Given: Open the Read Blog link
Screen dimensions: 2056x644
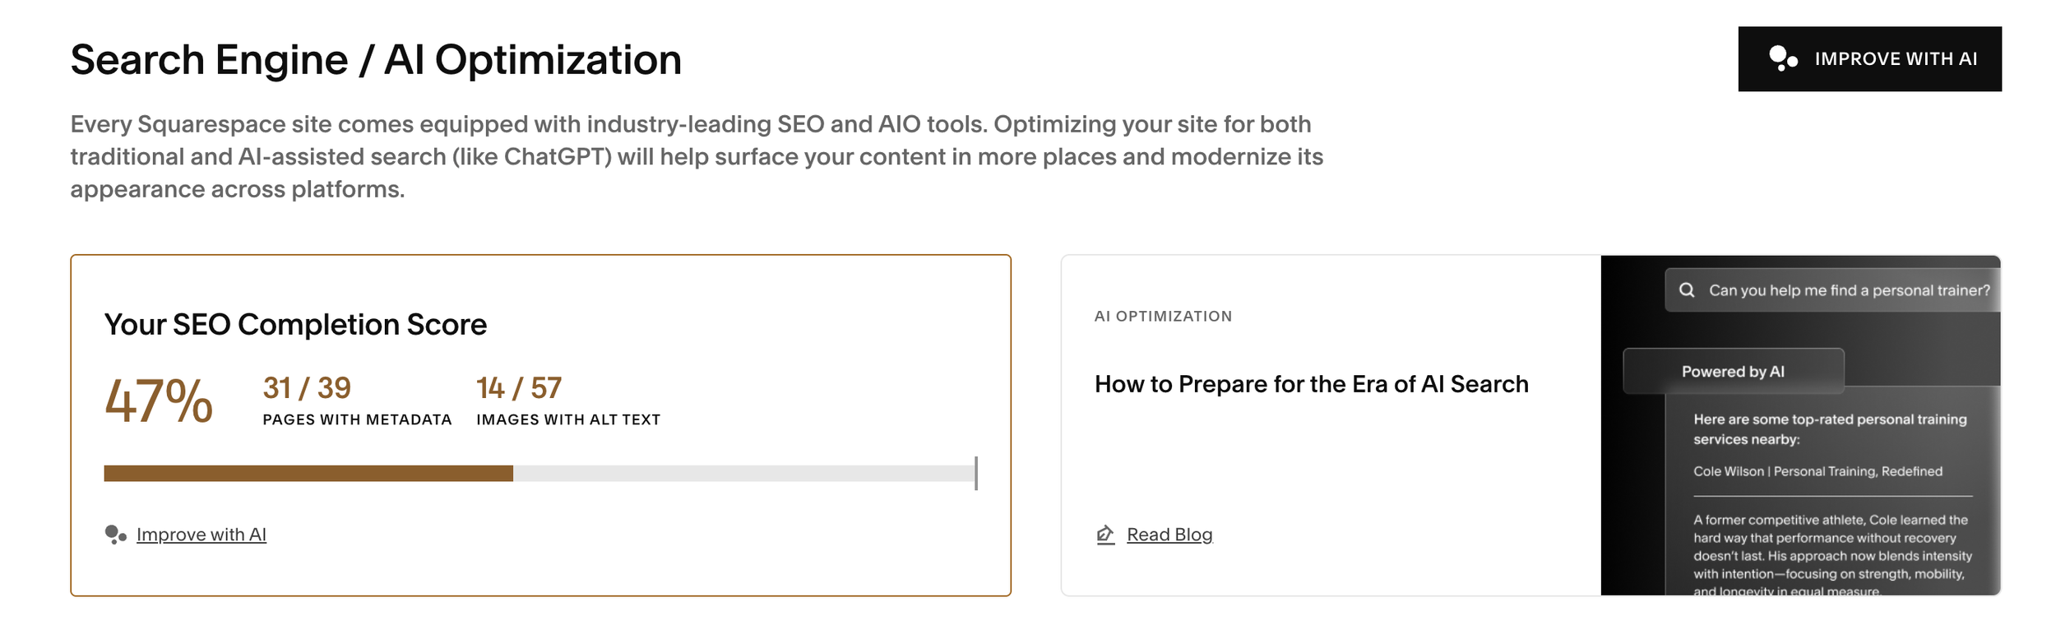Looking at the screenshot, I should click(x=1169, y=535).
